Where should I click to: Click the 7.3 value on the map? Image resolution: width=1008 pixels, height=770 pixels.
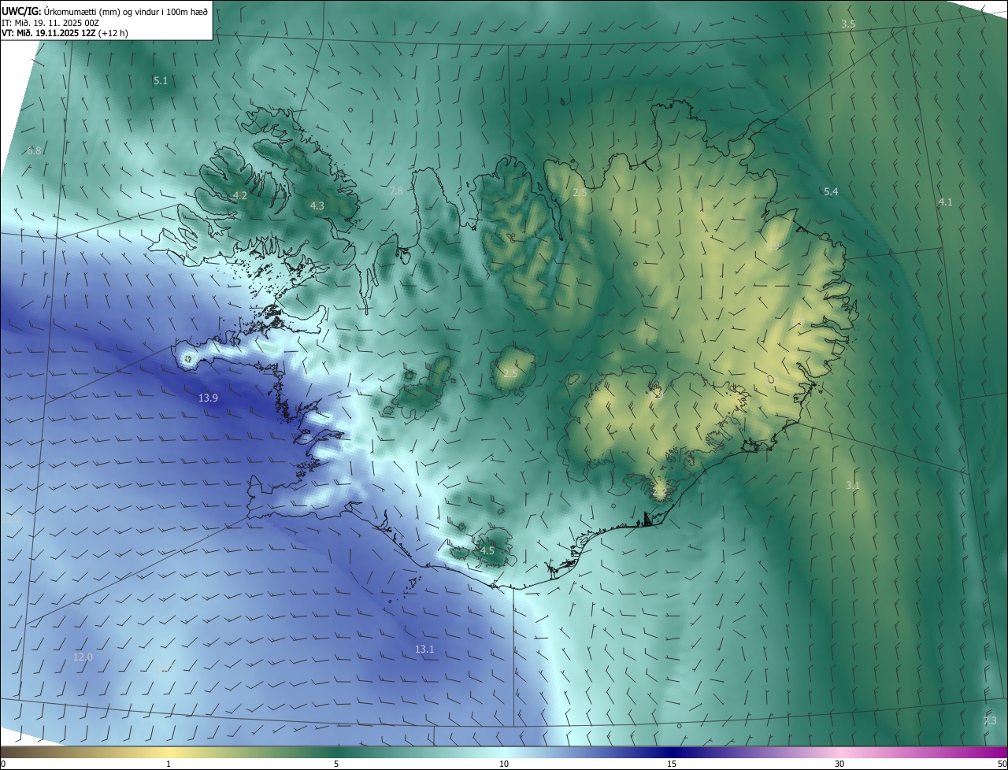pyautogui.click(x=990, y=720)
